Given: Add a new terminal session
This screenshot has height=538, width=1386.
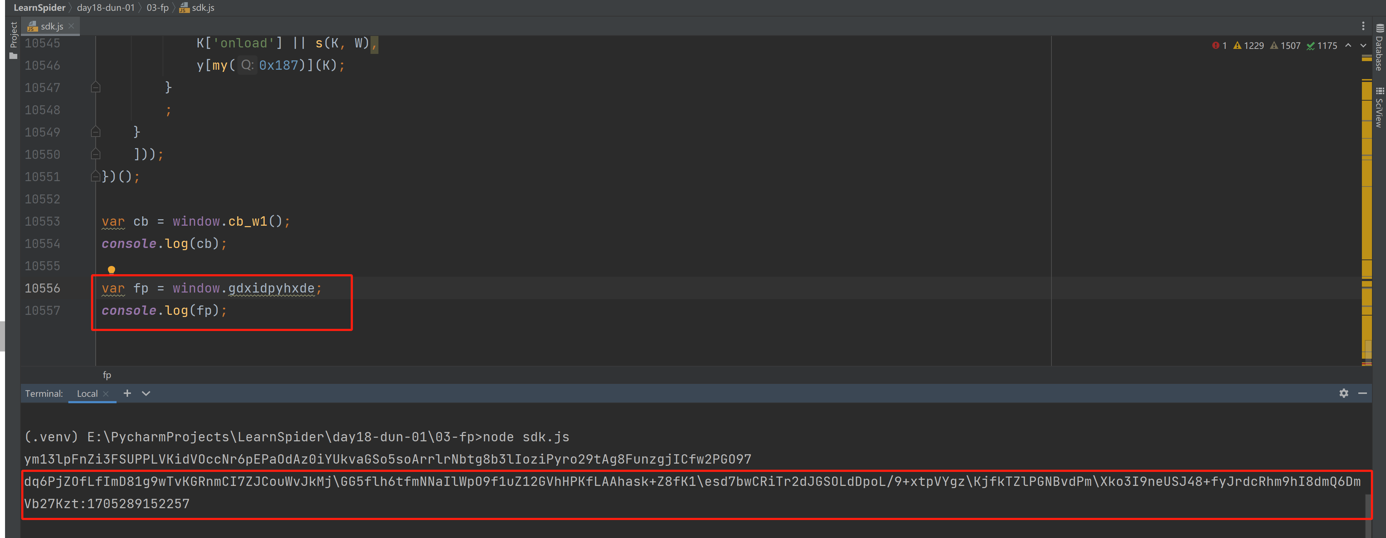Looking at the screenshot, I should pyautogui.click(x=127, y=393).
